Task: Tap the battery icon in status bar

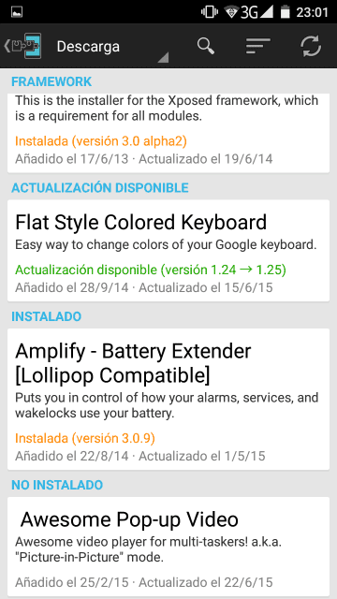Action: pos(285,12)
